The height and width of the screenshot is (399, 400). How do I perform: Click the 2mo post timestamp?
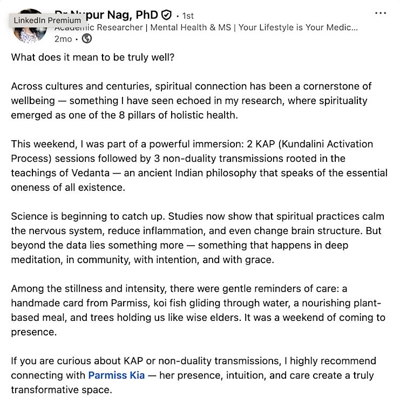click(x=63, y=39)
